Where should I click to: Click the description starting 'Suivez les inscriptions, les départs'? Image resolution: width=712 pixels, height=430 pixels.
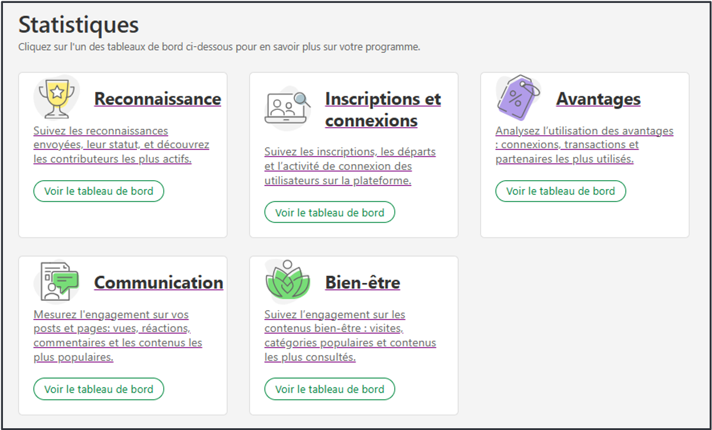click(350, 166)
